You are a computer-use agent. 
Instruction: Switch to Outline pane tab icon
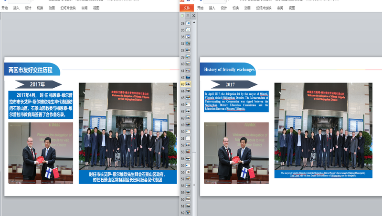pos(188,16)
